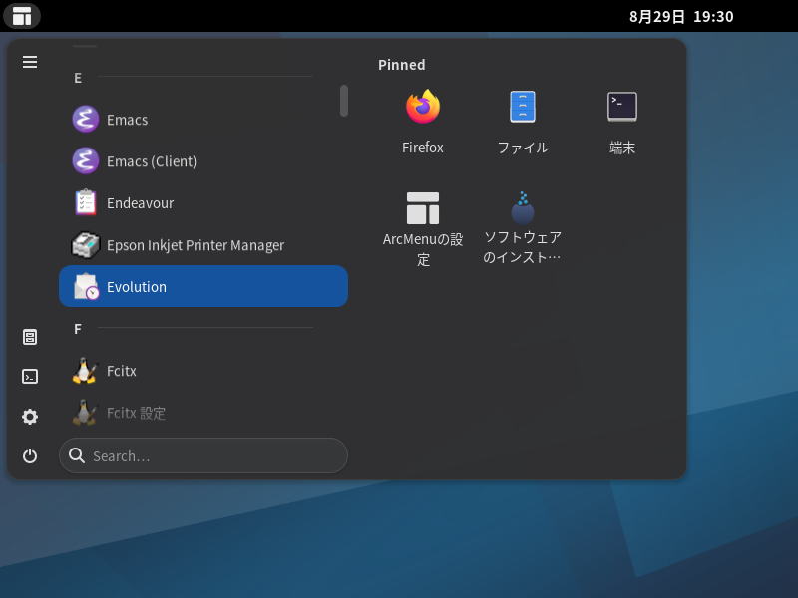Launch the Endeavour to-do app
The image size is (798, 598).
click(203, 203)
